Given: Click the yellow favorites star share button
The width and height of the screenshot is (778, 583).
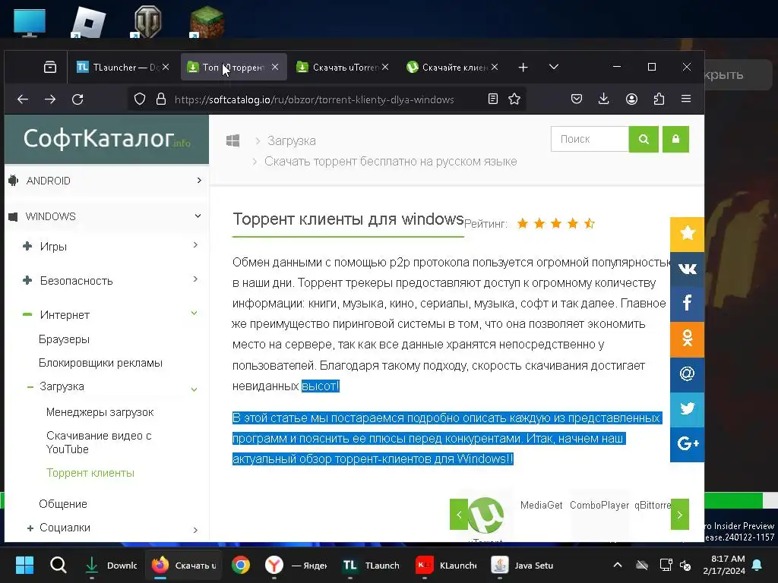Looking at the screenshot, I should click(687, 234).
